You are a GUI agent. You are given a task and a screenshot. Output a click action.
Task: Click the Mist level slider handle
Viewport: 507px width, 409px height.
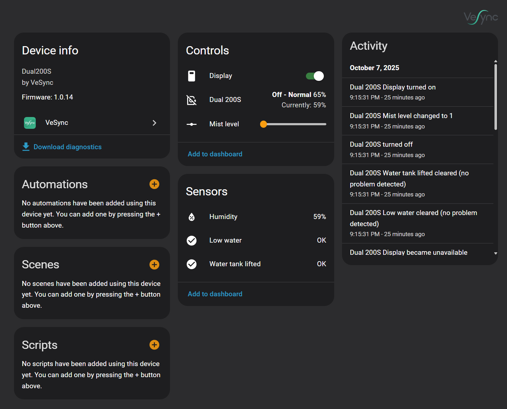[264, 124]
